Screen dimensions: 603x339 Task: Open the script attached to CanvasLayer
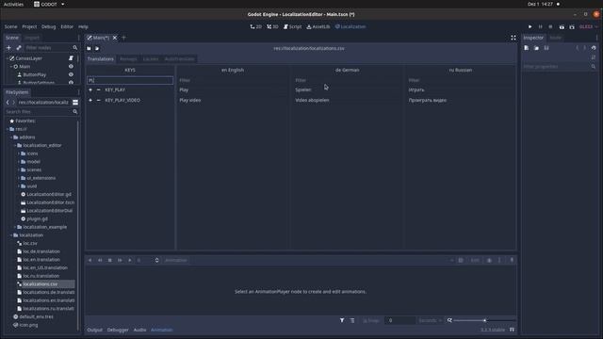pos(71,58)
